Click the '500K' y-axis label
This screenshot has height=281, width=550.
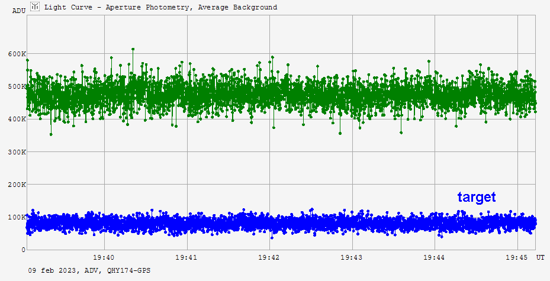[17, 86]
